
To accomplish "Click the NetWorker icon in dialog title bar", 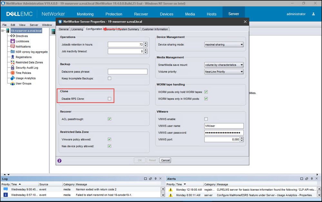I will coord(60,22).
